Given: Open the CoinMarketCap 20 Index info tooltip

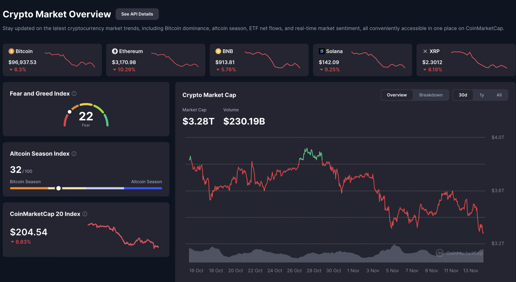Looking at the screenshot, I should click(85, 214).
